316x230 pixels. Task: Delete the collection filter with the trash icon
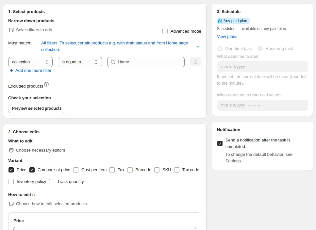pos(195,61)
